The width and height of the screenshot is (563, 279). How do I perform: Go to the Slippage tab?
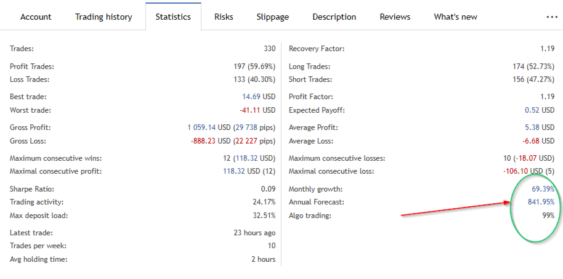point(273,17)
